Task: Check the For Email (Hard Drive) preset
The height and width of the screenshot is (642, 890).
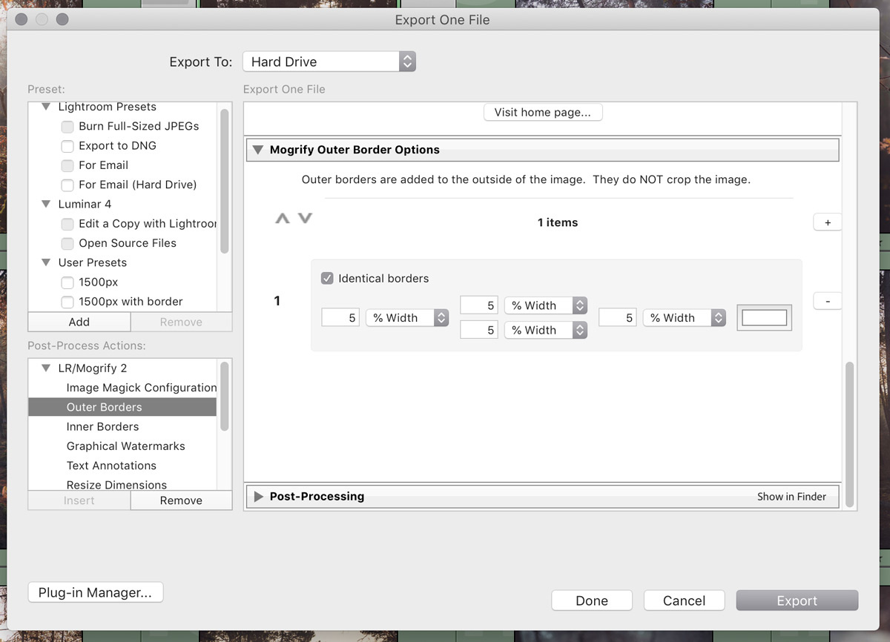Action: point(67,185)
